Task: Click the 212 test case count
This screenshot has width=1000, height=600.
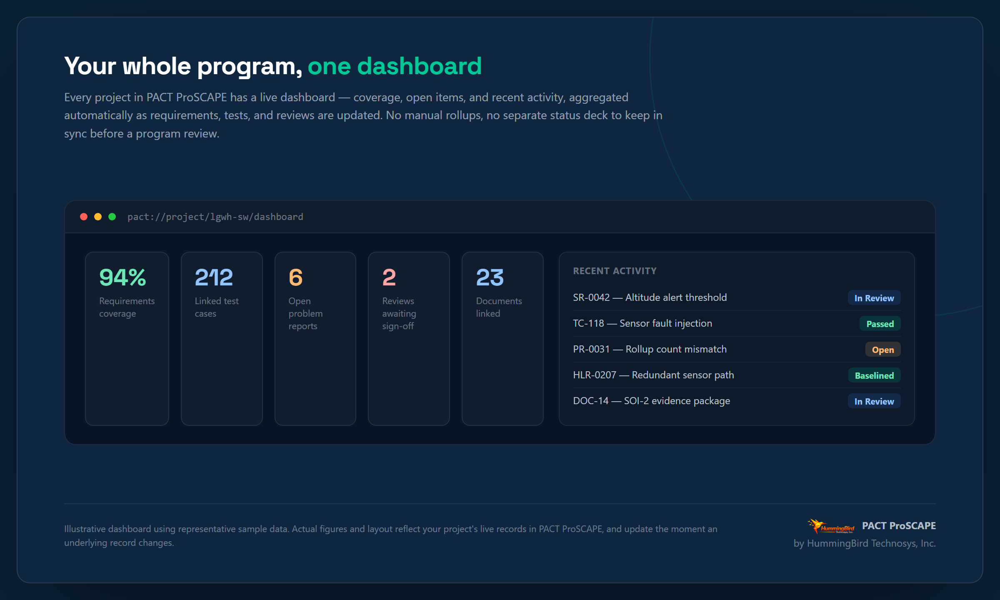Action: point(214,277)
